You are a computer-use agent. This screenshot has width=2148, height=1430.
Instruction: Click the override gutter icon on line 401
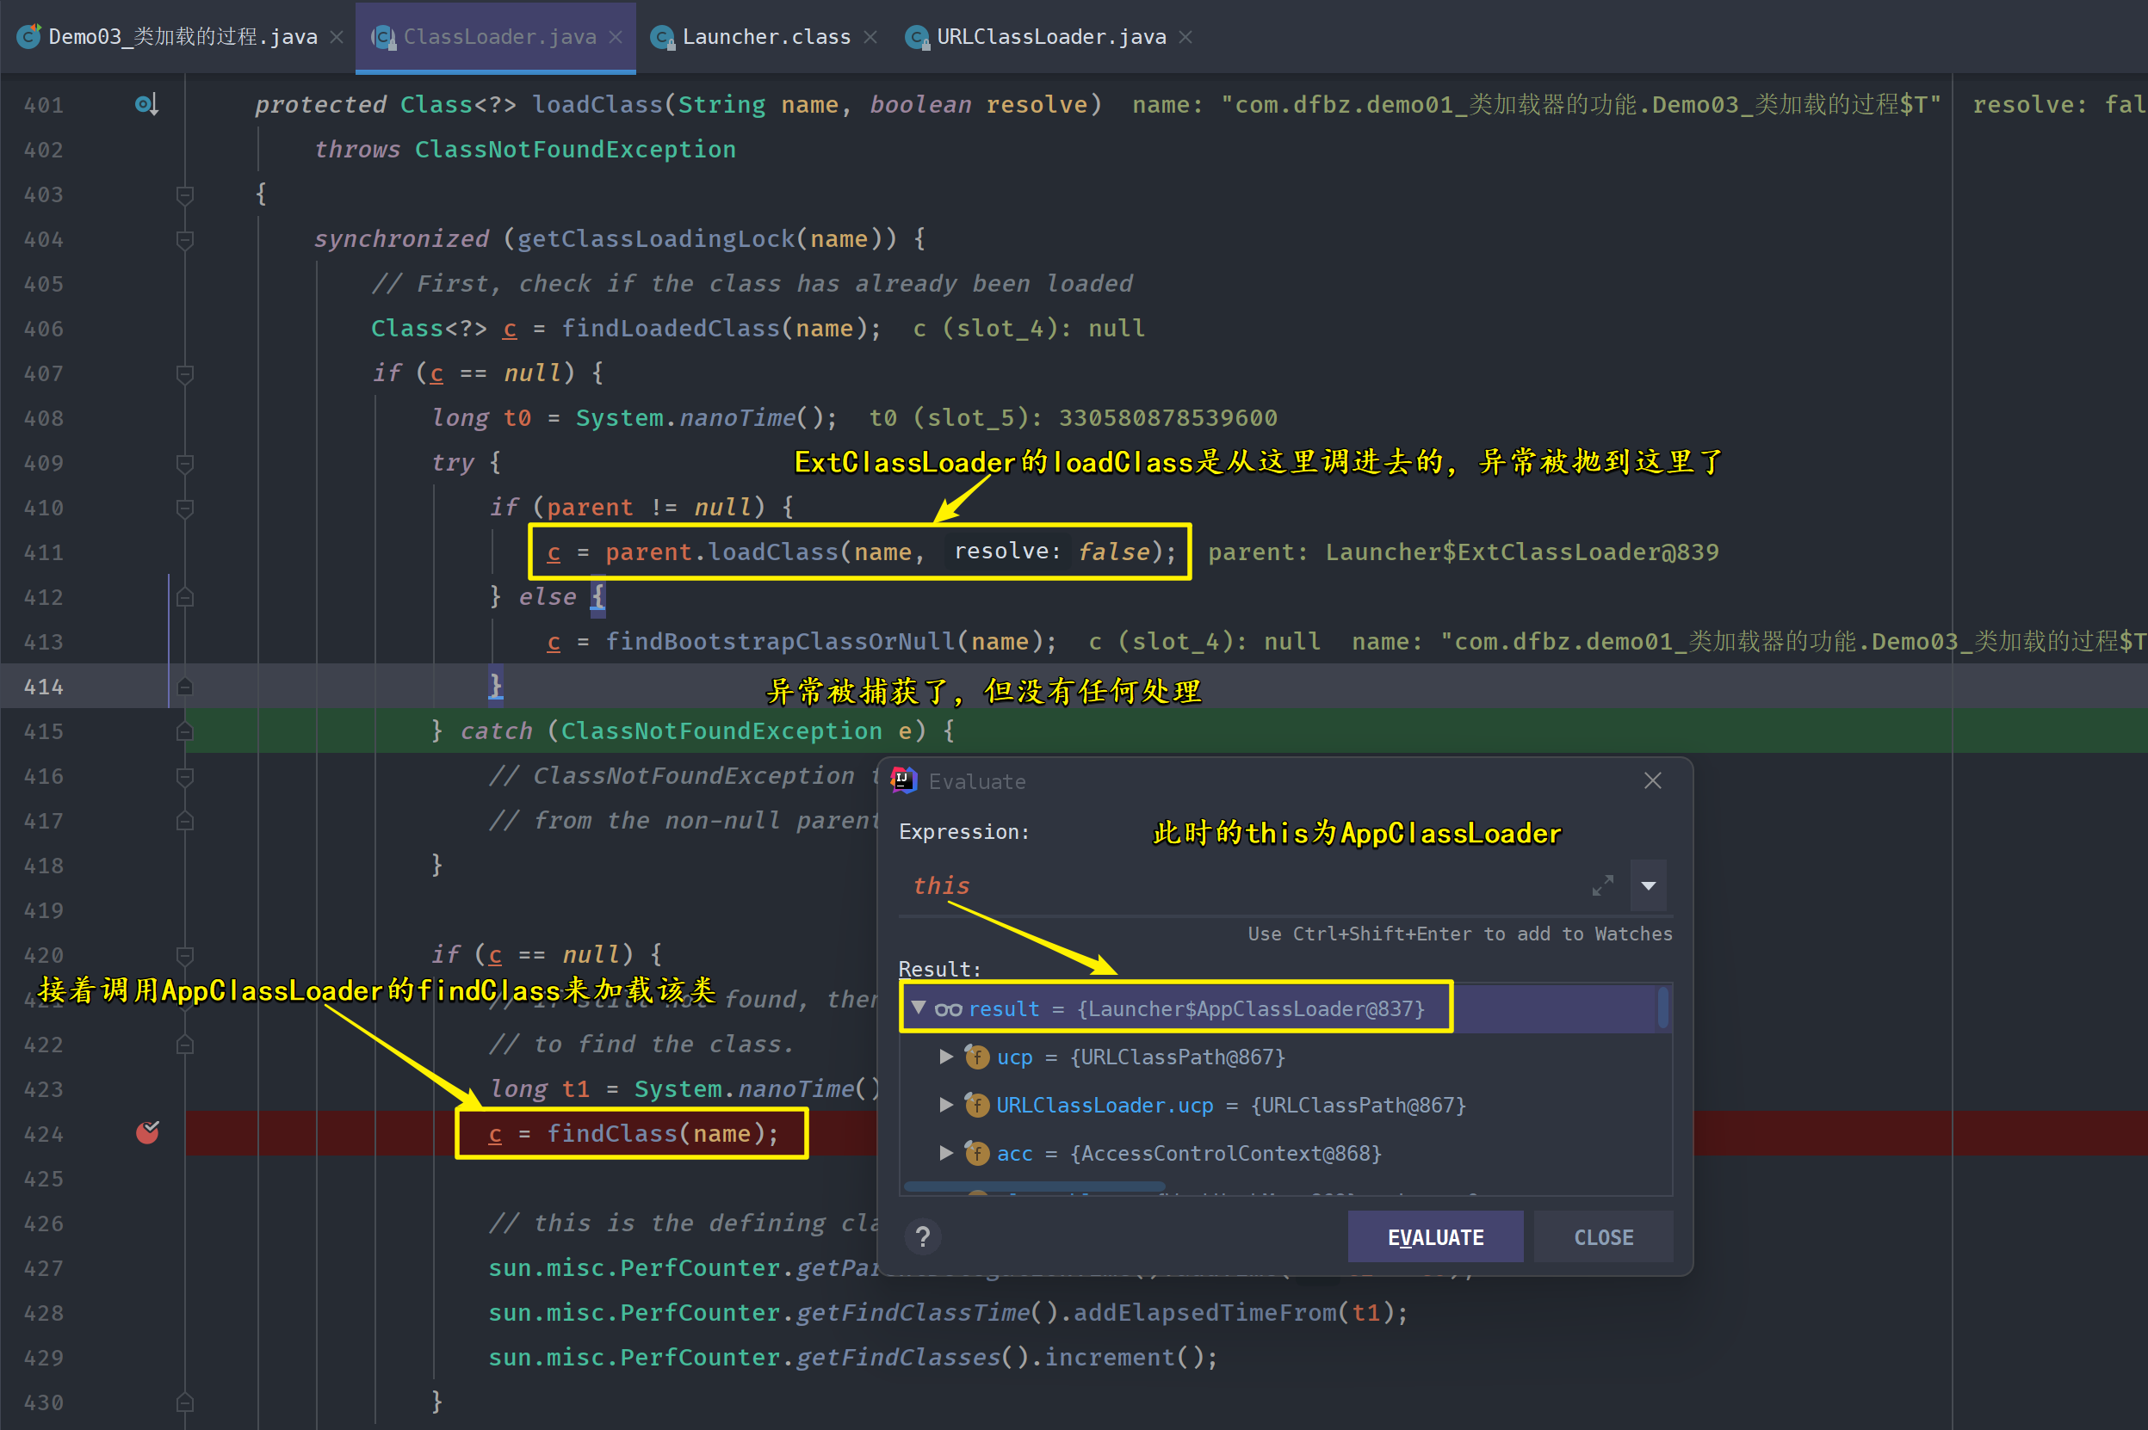click(146, 105)
